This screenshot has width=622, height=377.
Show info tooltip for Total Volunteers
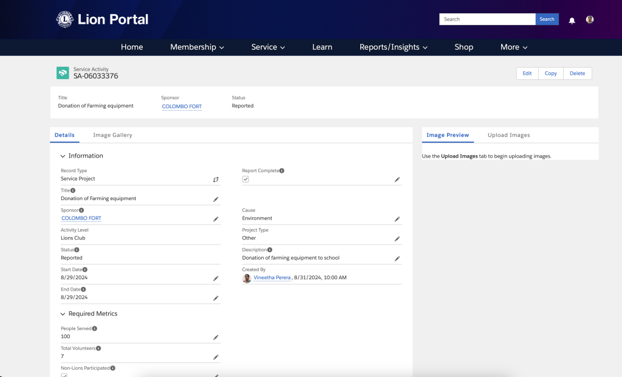click(98, 348)
